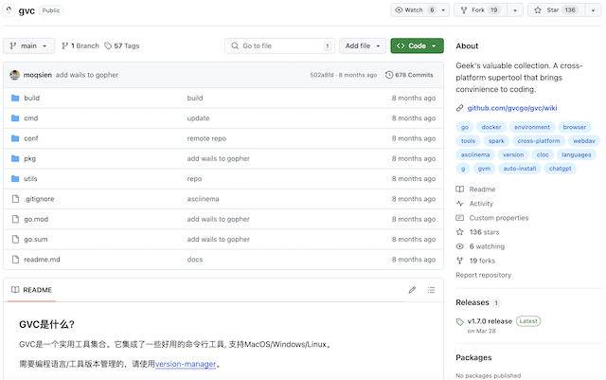Select the webdav topic tag
This screenshot has height=380, width=606.
(x=584, y=141)
